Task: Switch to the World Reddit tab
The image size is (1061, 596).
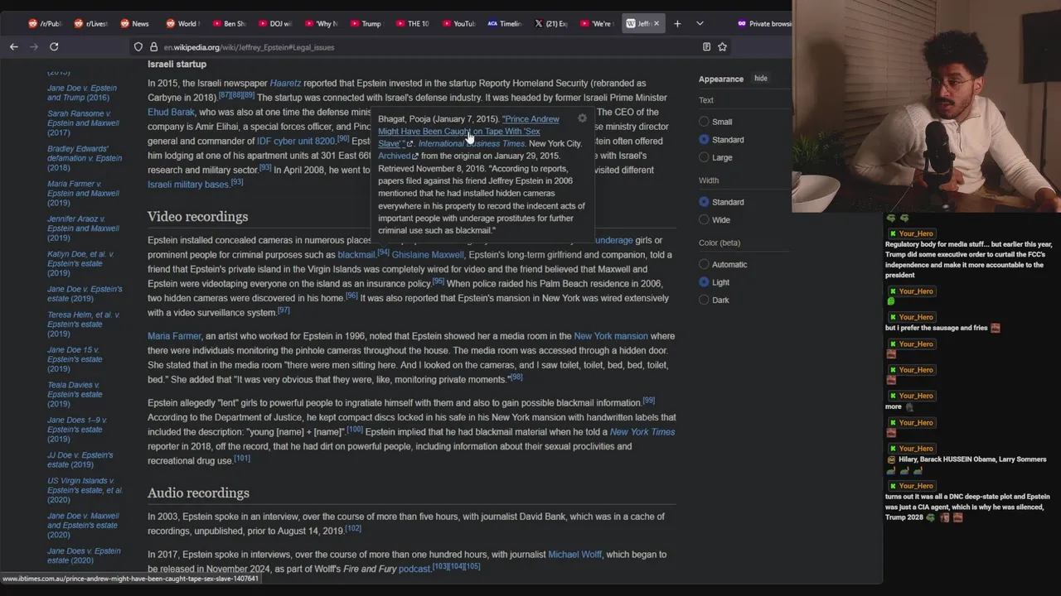Action: click(x=182, y=23)
